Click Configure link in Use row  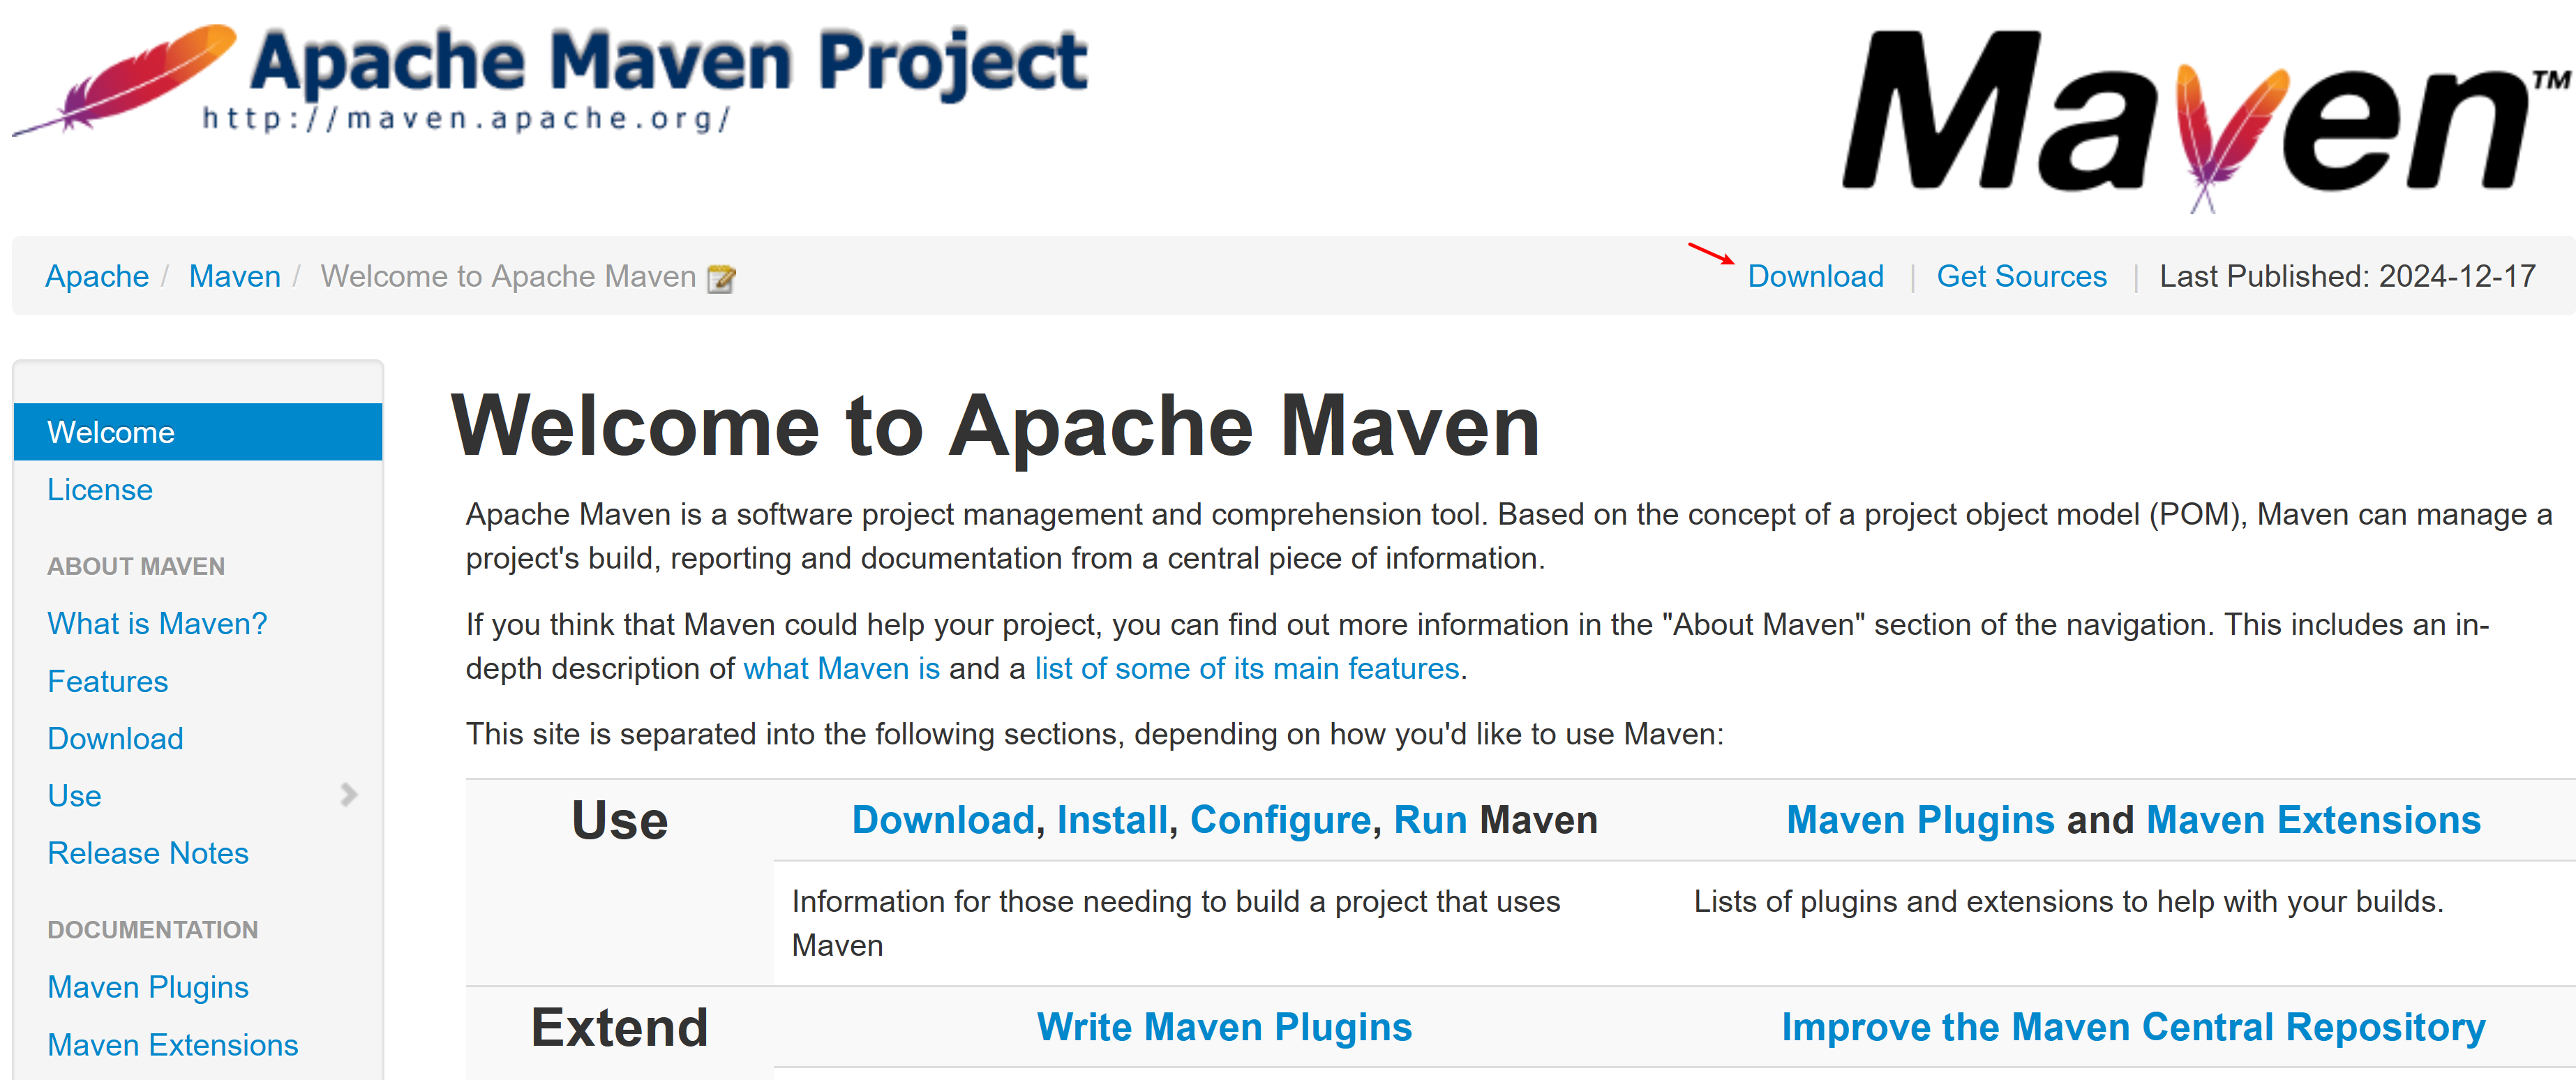tap(1280, 820)
